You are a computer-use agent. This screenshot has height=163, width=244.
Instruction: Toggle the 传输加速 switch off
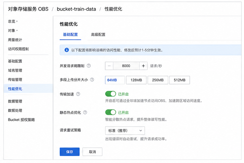[x=111, y=94]
